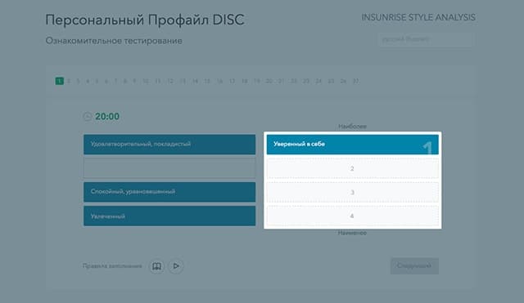Go to question 1 in pagination
The image size is (524, 303).
click(60, 81)
